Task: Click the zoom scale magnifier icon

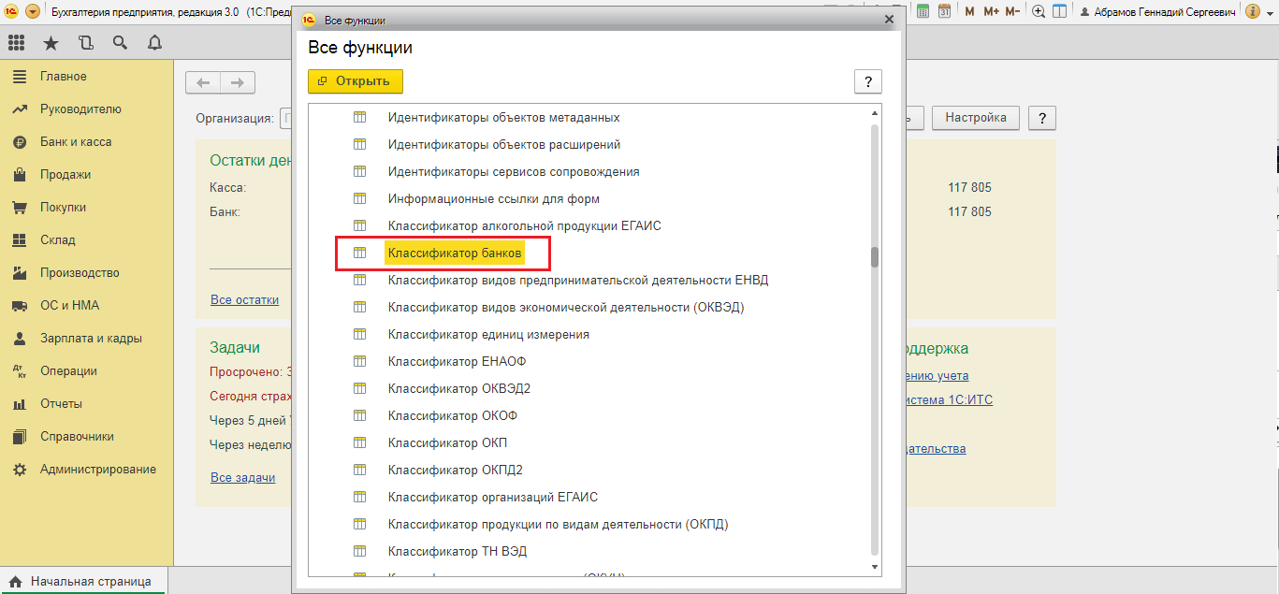Action: pos(1039,11)
